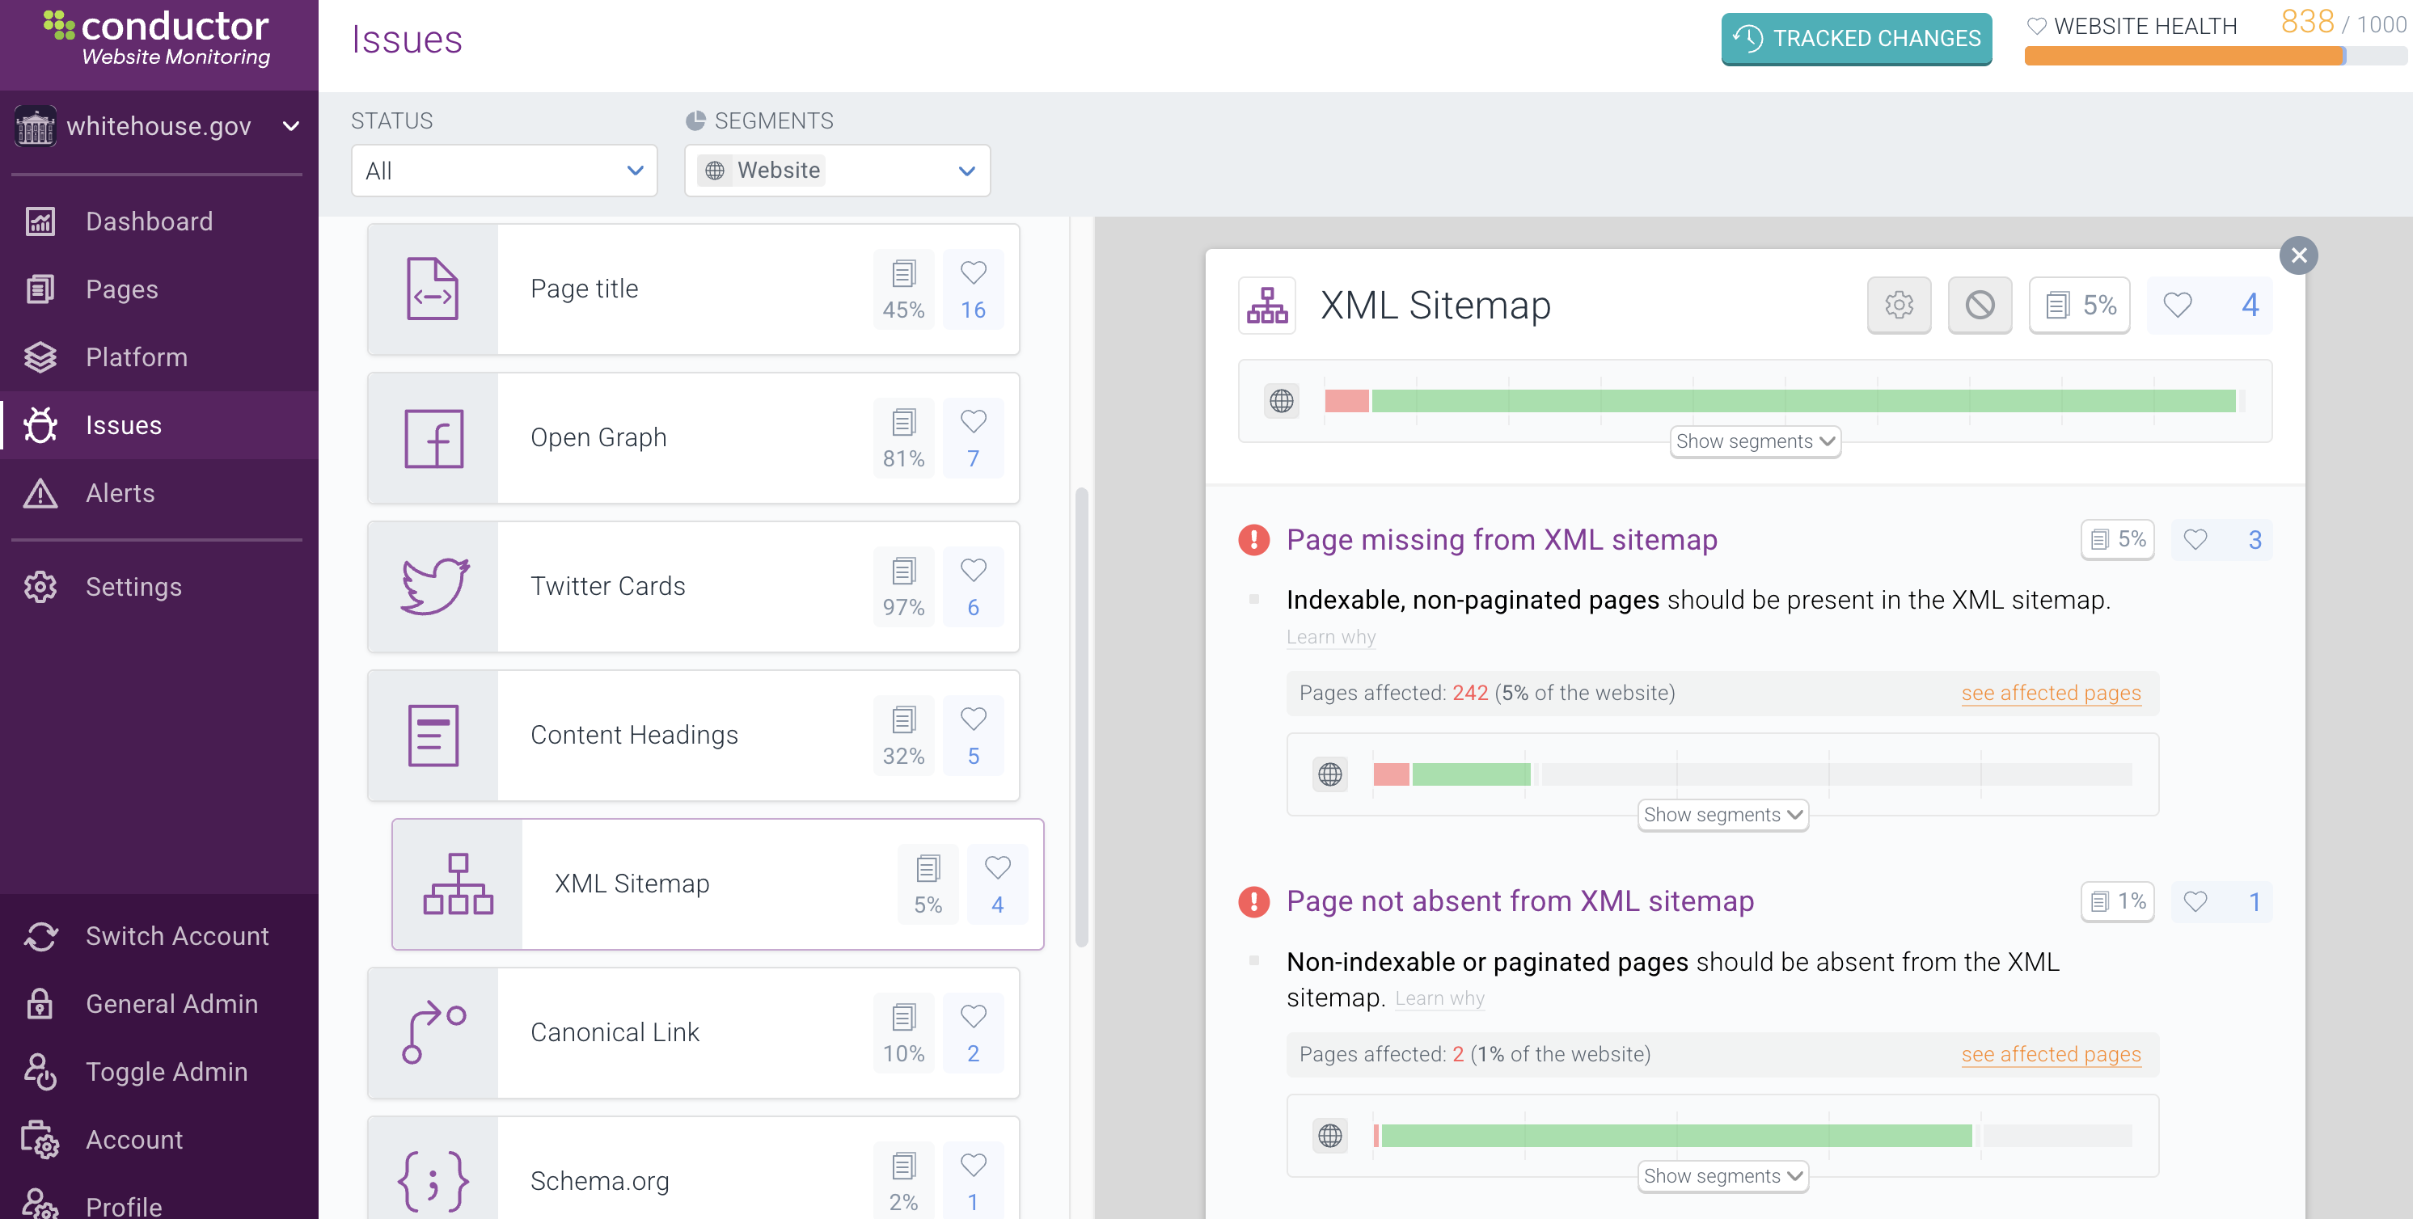
Task: Click the Tracked Changes button
Action: tap(1857, 38)
